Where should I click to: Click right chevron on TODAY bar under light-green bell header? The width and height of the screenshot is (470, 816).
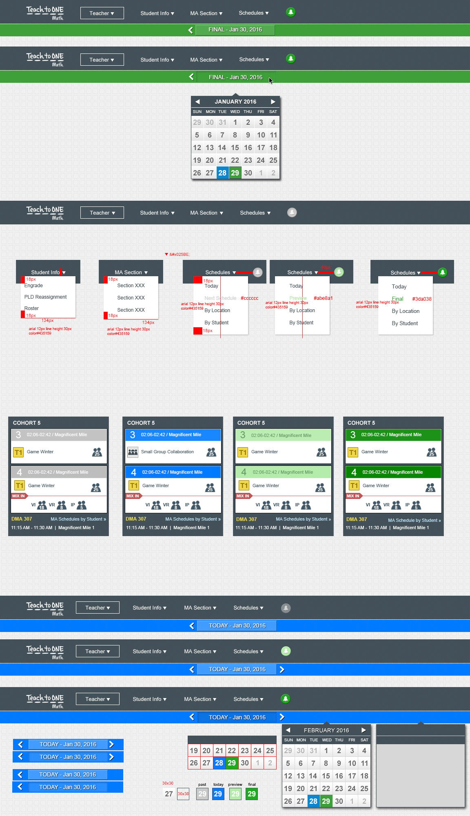tap(282, 669)
